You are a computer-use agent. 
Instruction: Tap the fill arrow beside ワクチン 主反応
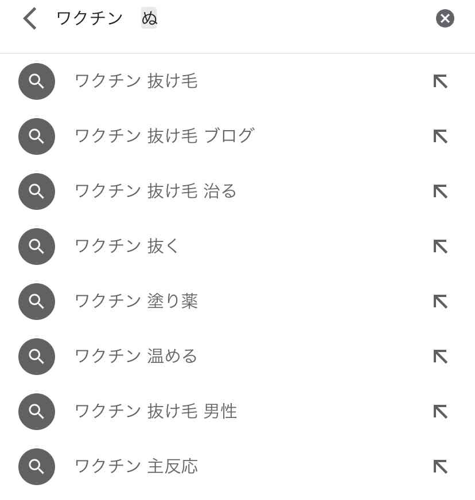pyautogui.click(x=441, y=467)
